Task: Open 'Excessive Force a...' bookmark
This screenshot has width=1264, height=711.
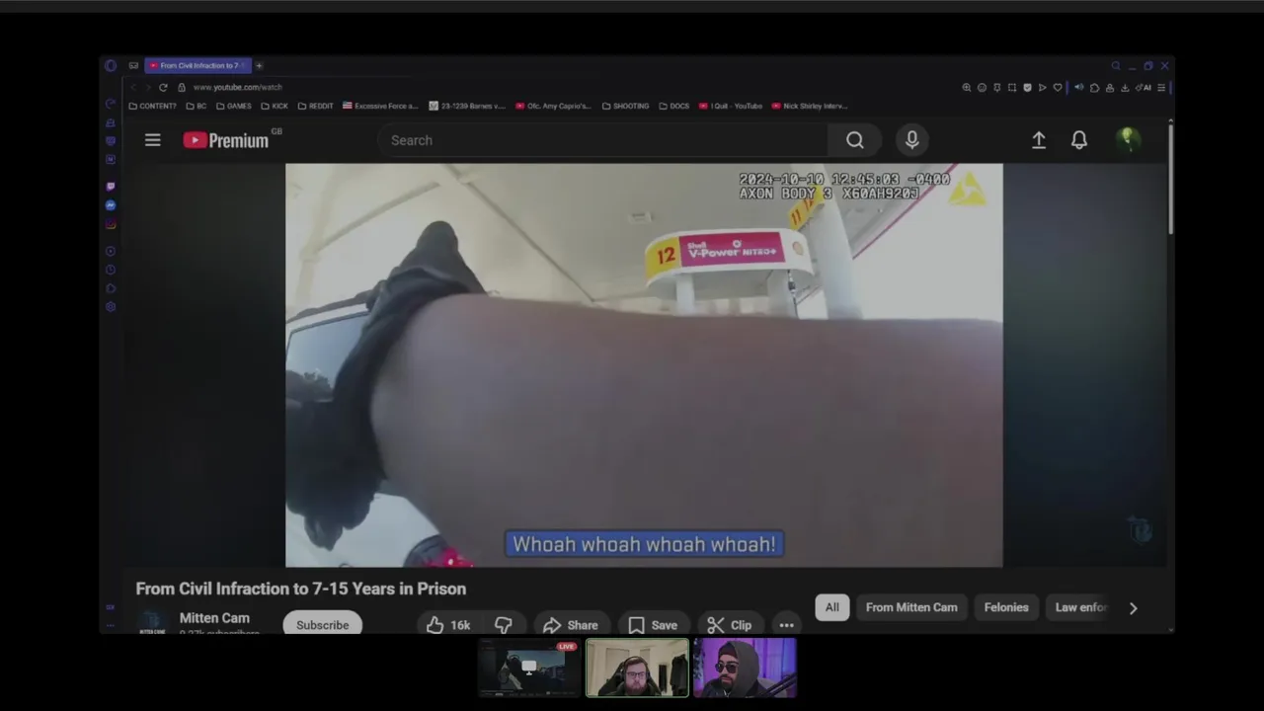Action: [380, 106]
